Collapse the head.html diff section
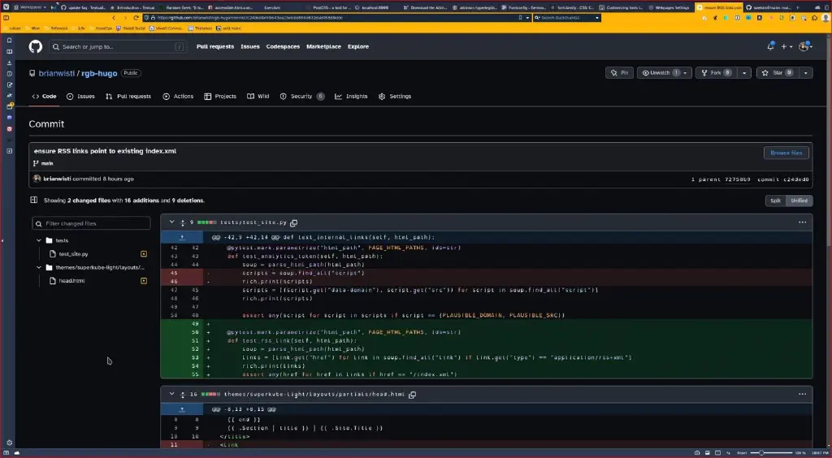Screen dimensions: 832x458 (x=171, y=395)
